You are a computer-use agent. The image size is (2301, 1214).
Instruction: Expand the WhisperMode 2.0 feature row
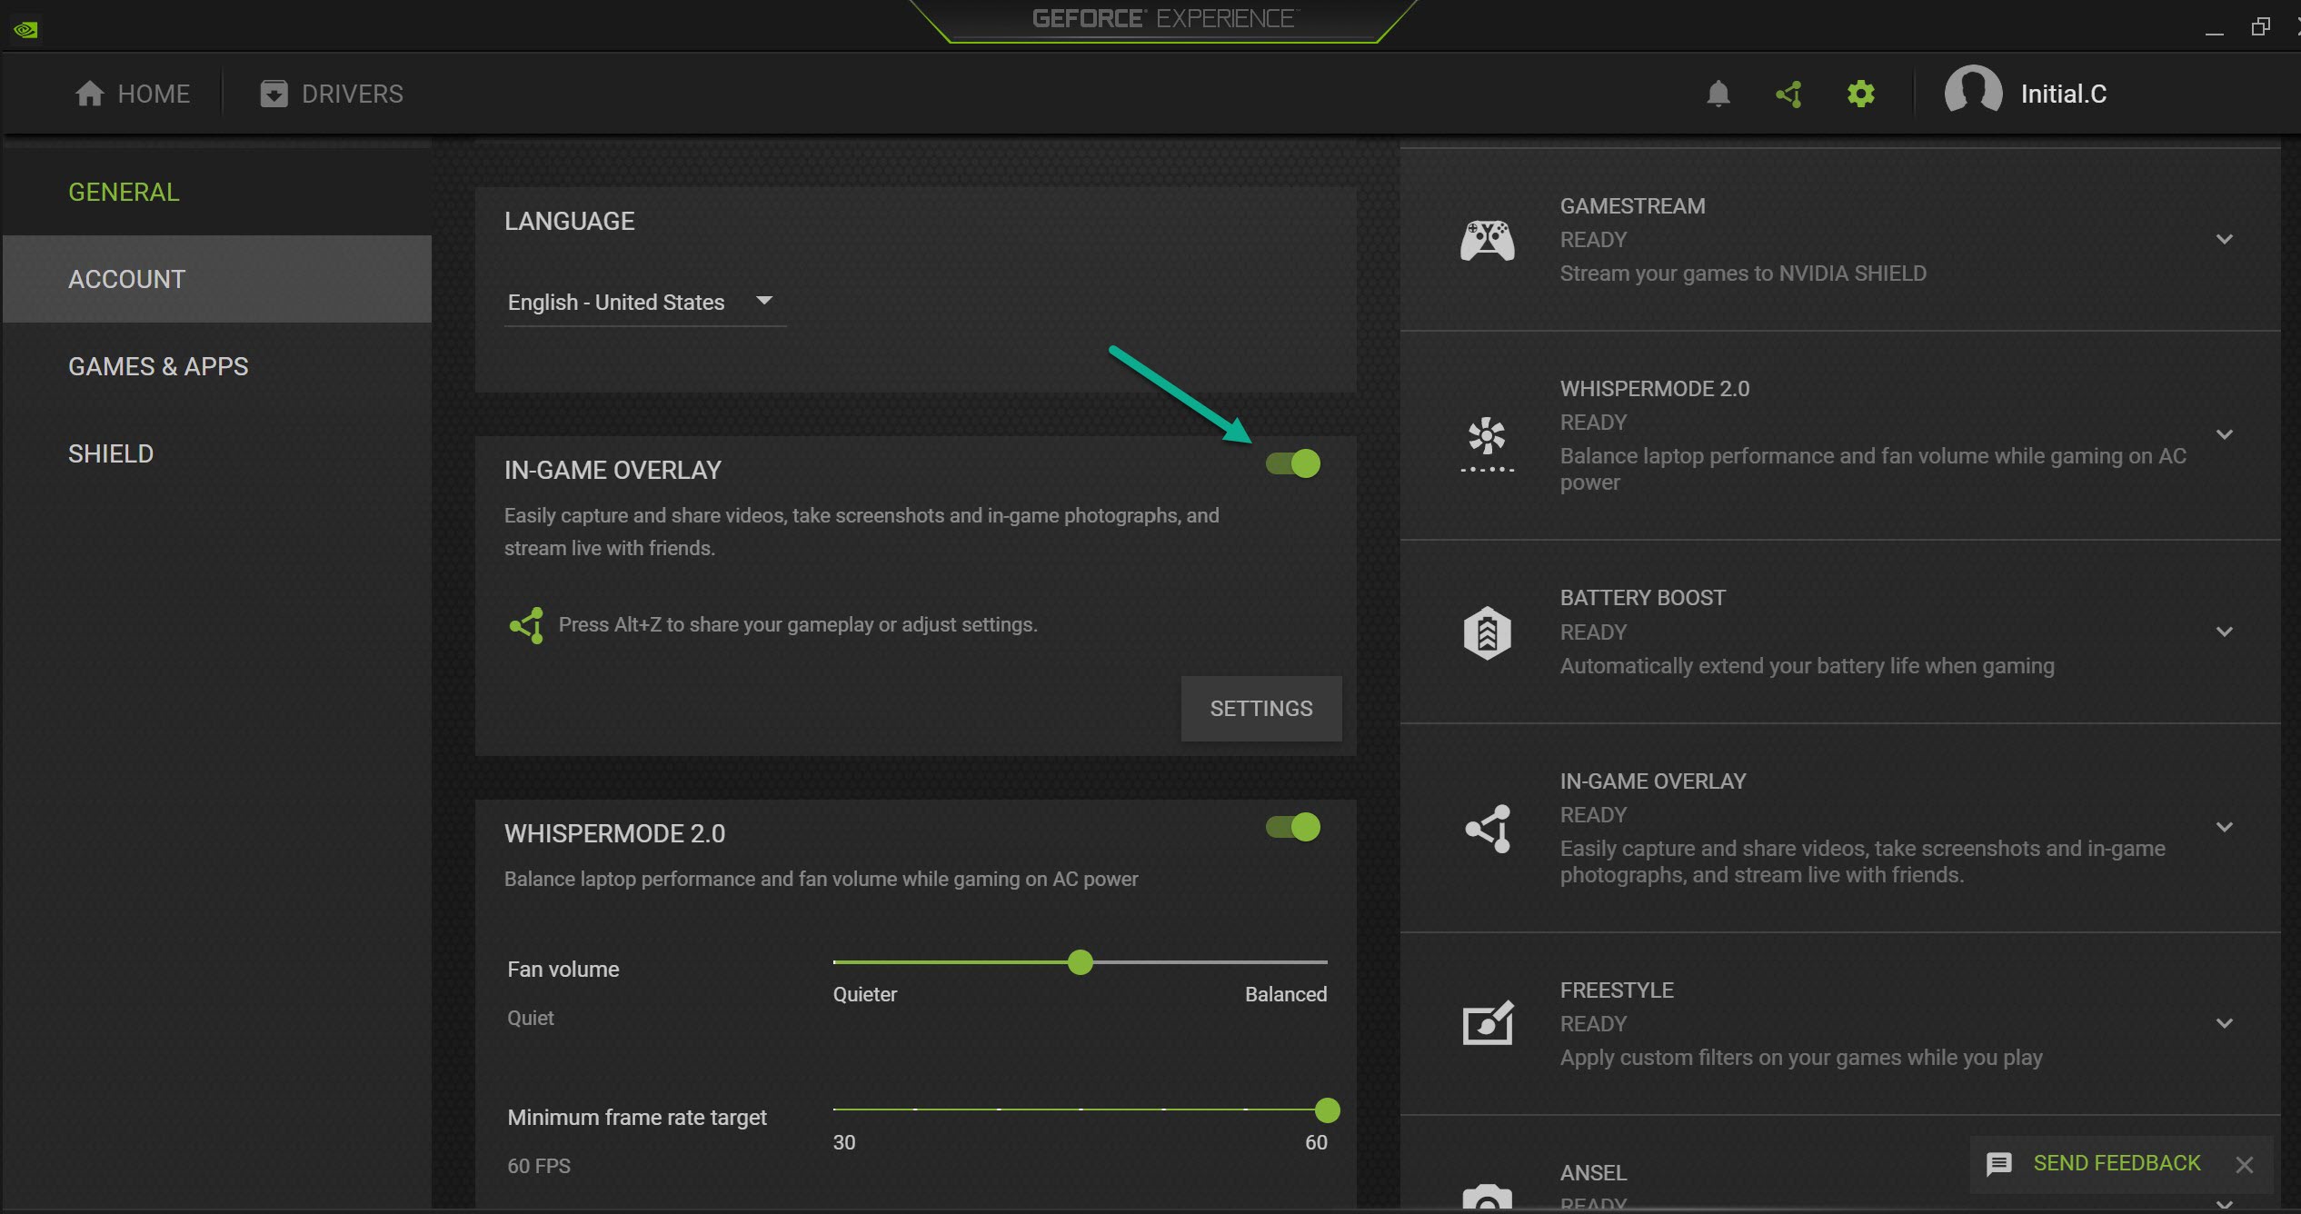click(2224, 434)
